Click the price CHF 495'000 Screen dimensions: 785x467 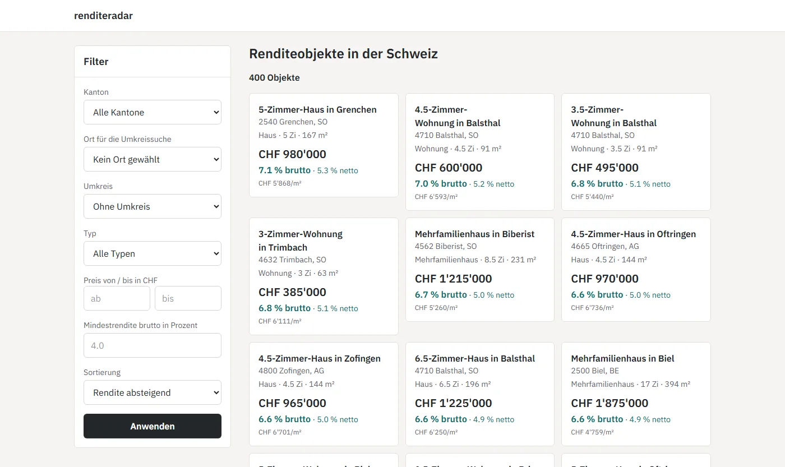605,168
